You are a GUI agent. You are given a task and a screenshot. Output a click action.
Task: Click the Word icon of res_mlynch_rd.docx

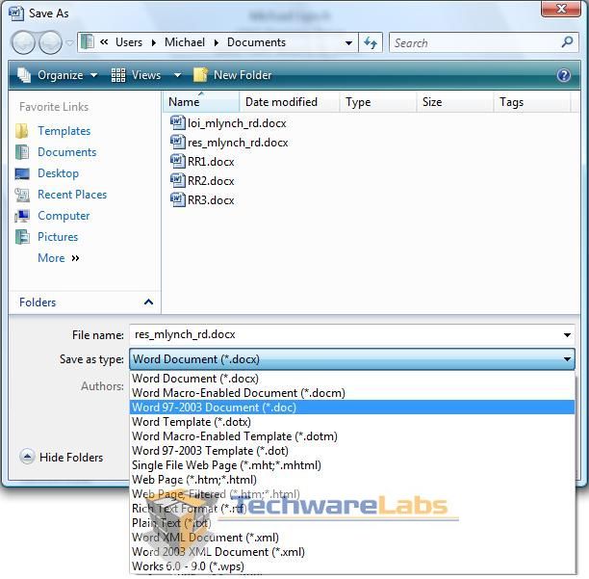[177, 143]
